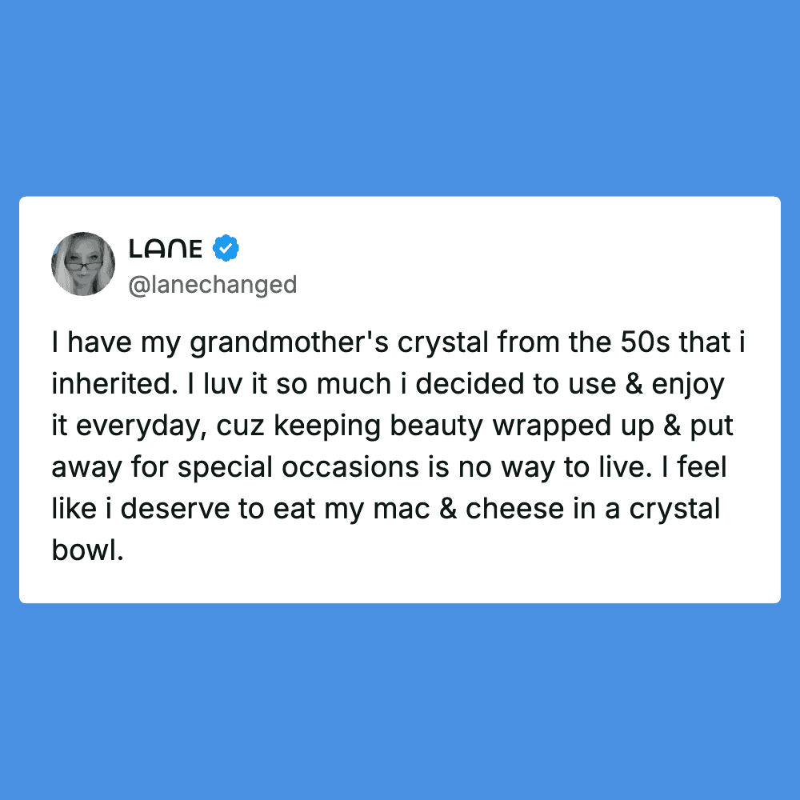Open LANE's profile picture
This screenshot has width=800, height=800.
(x=83, y=264)
